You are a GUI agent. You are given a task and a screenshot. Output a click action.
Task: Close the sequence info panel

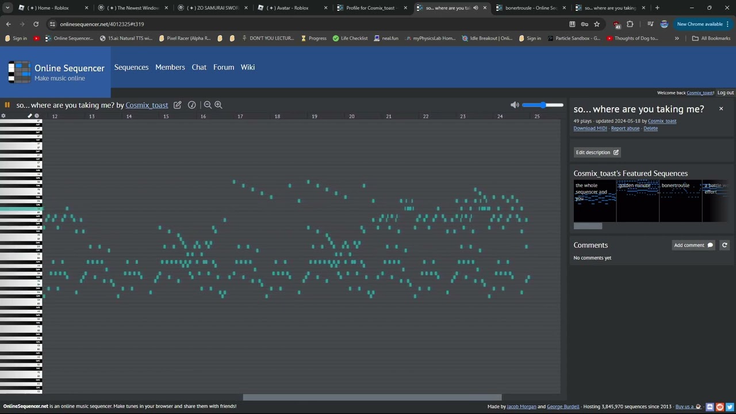point(721,109)
